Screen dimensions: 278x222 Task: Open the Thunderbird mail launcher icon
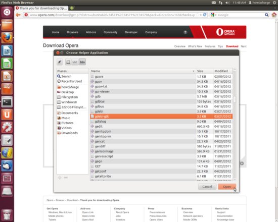point(7,165)
